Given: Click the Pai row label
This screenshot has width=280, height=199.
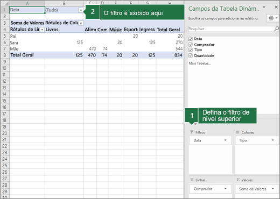Looking at the screenshot, I should [13, 36].
